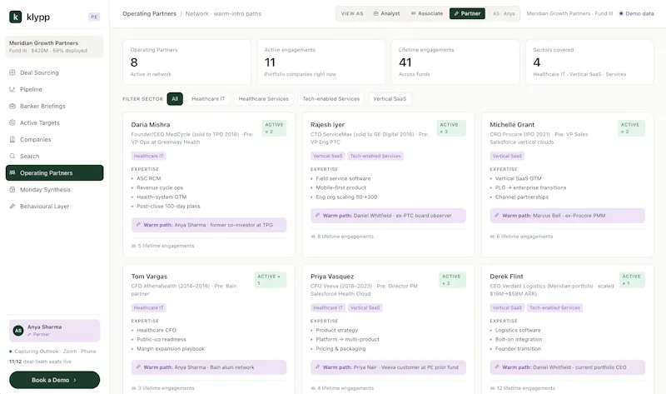The width and height of the screenshot is (666, 394).
Task: Switch view to Analyst role
Action: pos(386,13)
